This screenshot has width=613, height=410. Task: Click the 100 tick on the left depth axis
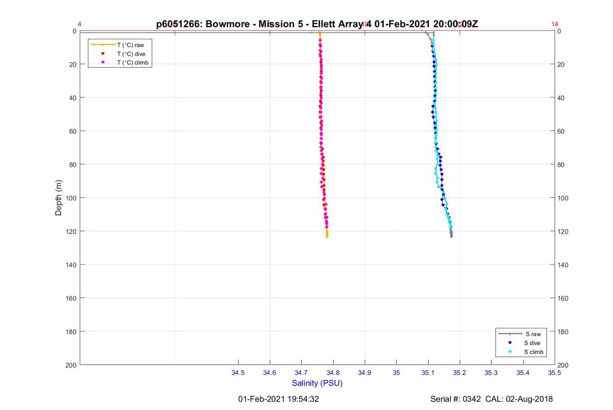click(72, 198)
